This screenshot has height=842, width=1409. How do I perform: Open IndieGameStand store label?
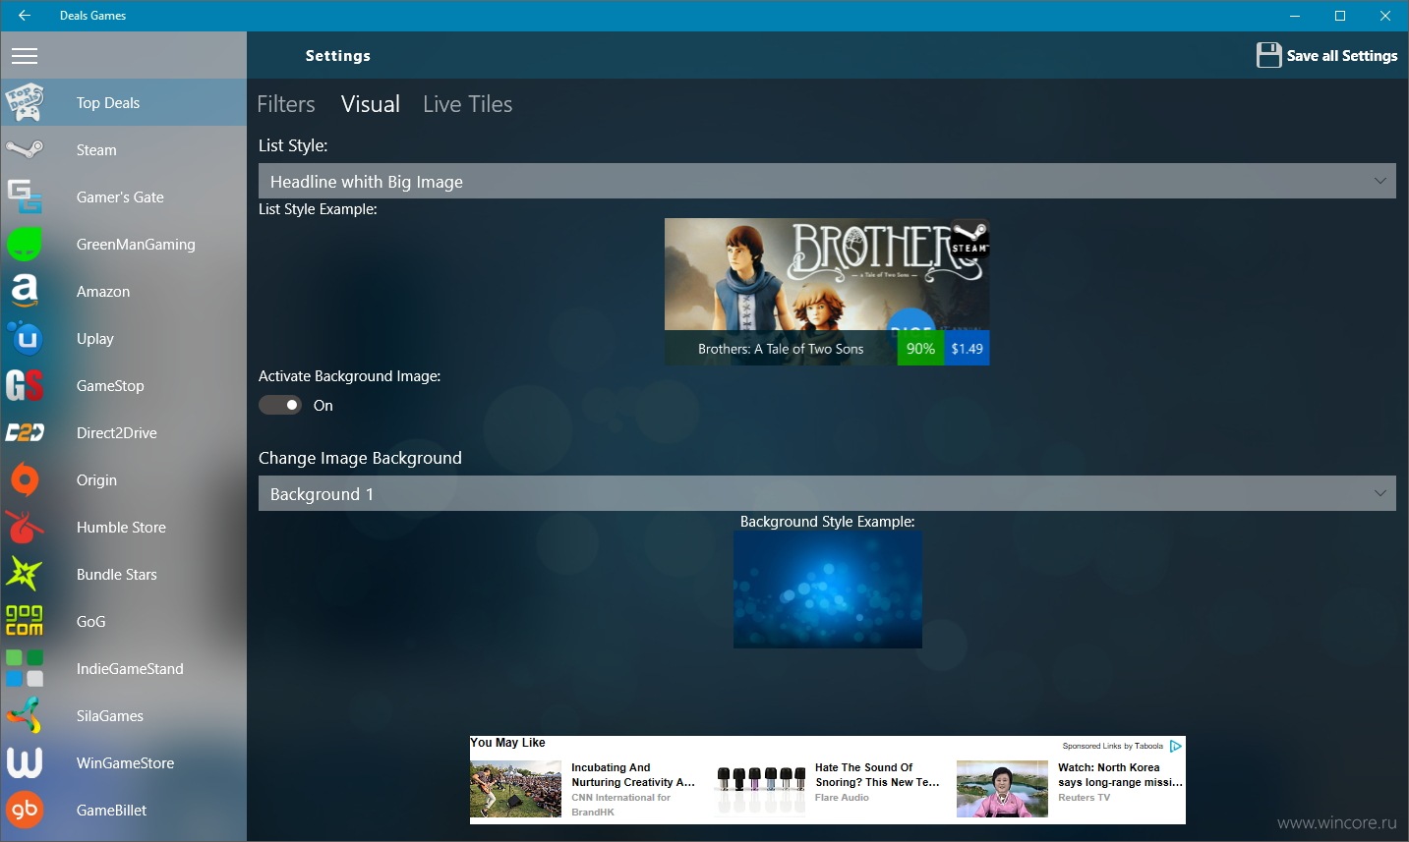coord(130,668)
